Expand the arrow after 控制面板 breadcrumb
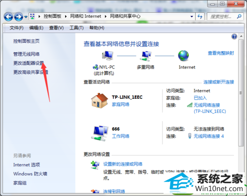 [66, 16]
